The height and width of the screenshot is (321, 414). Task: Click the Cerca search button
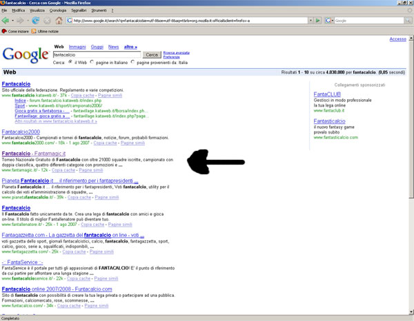[x=152, y=54]
